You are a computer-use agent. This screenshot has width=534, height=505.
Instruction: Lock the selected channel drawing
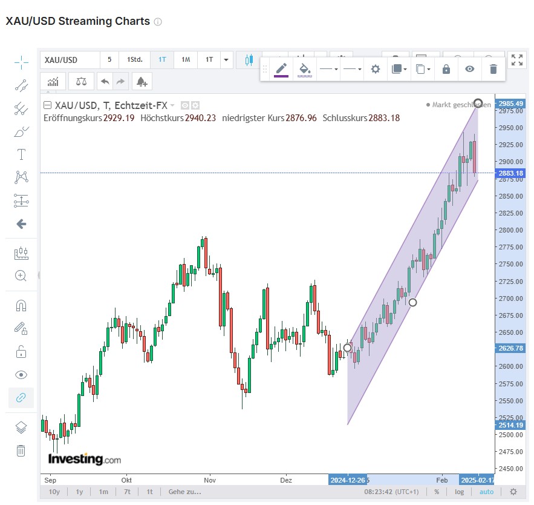tap(446, 70)
